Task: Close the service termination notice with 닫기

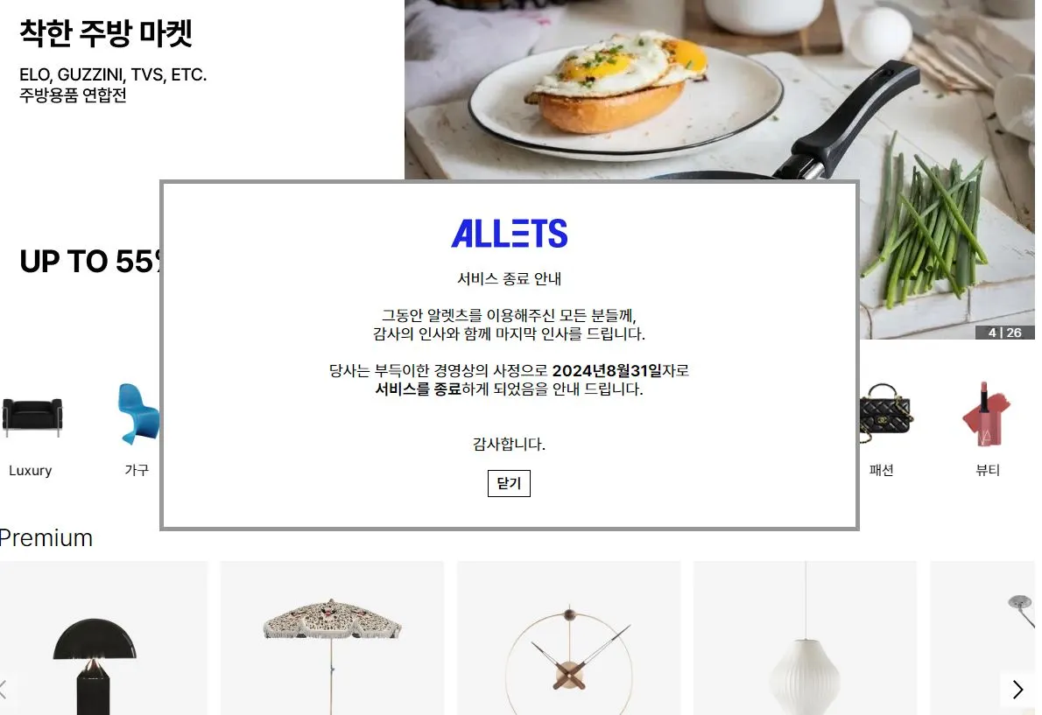Action: pos(509,483)
